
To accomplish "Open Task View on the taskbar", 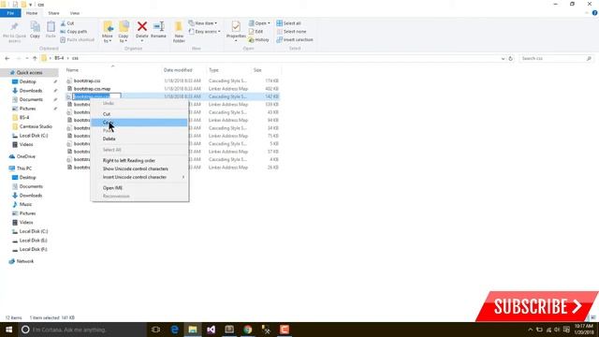I will click(x=156, y=330).
